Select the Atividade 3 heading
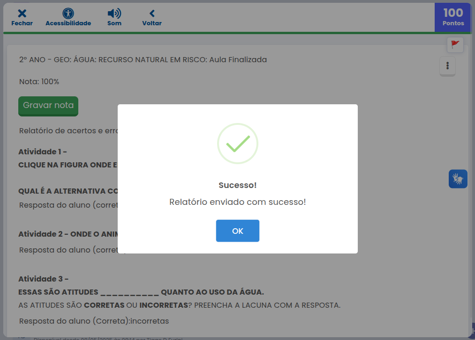The height and width of the screenshot is (340, 475). click(x=44, y=279)
